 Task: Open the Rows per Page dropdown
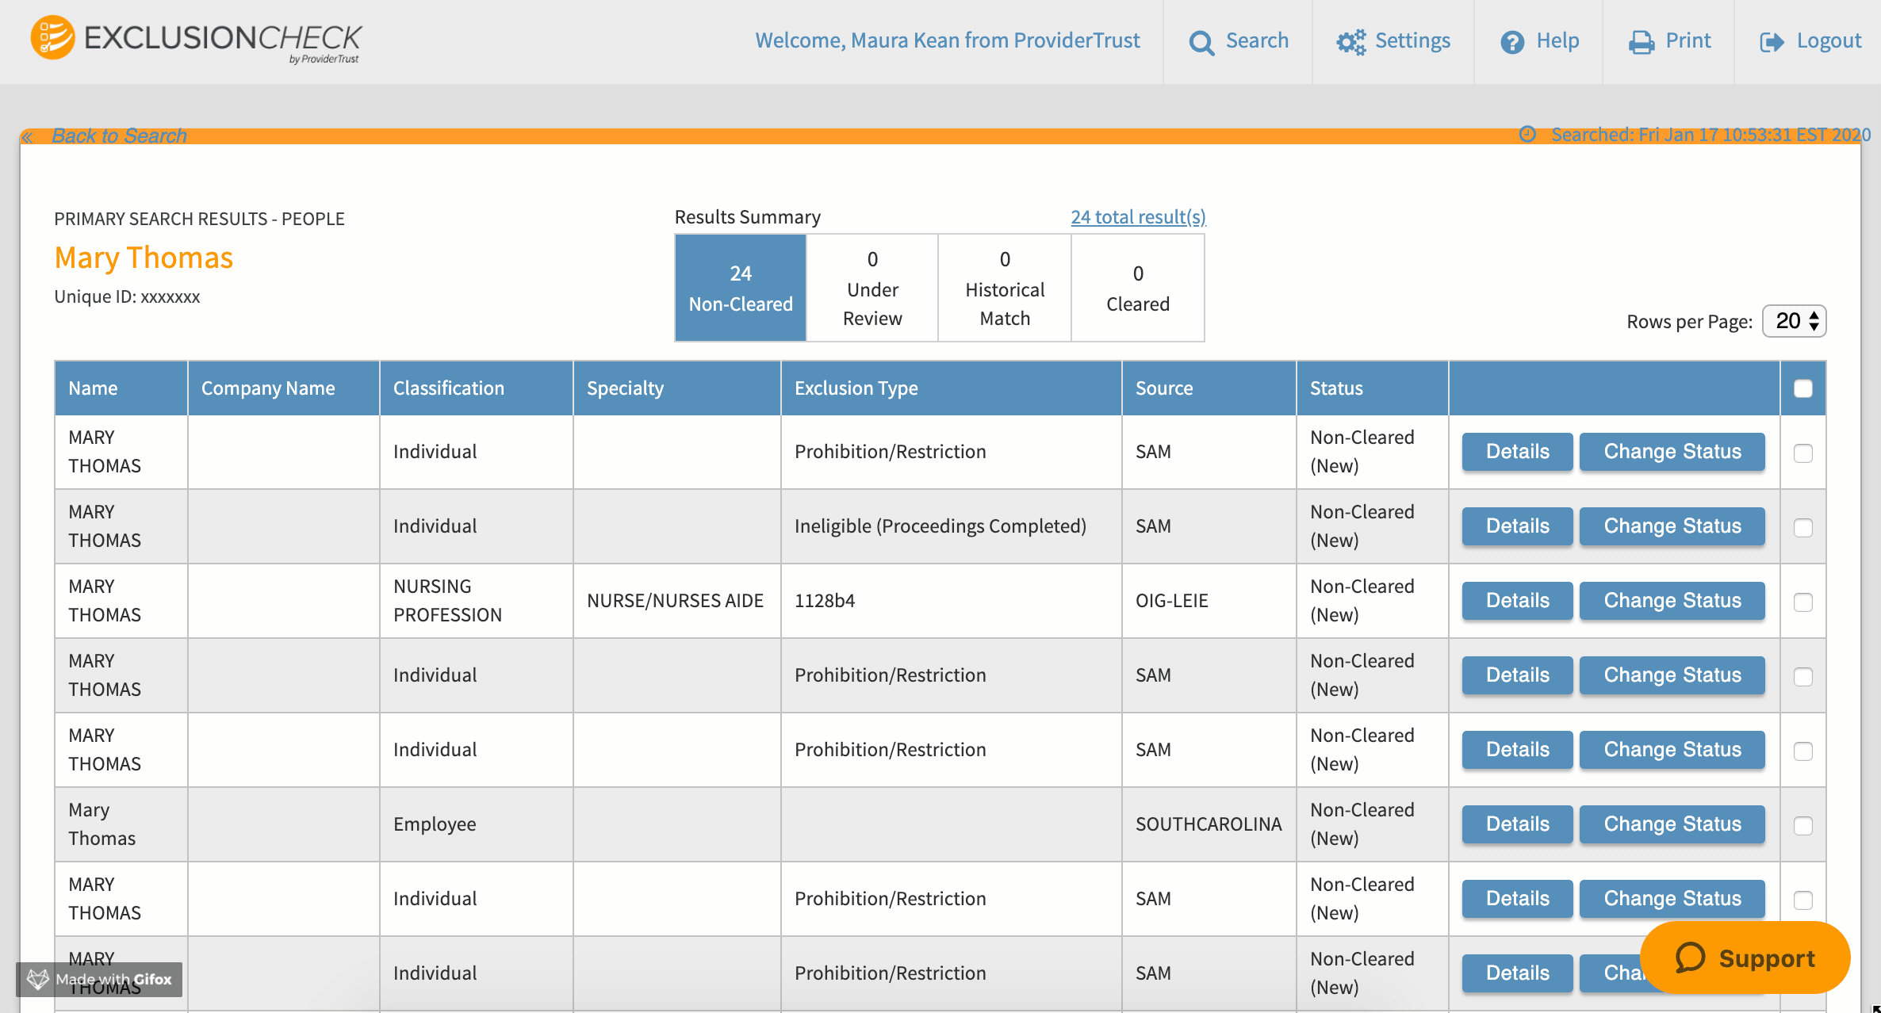(1794, 321)
